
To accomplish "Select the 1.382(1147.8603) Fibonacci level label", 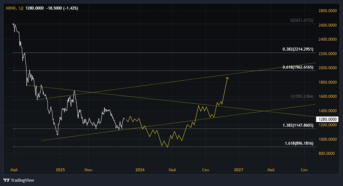I will coord(298,125).
